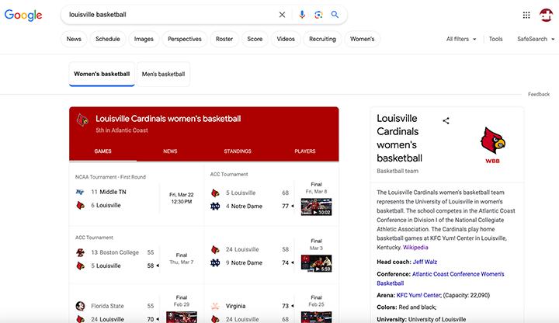Click the magnifying glass search icon

coord(335,15)
